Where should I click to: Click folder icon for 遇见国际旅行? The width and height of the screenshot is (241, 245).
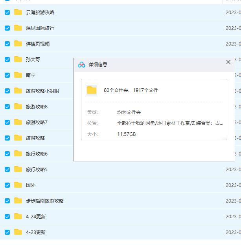pyautogui.click(x=18, y=28)
